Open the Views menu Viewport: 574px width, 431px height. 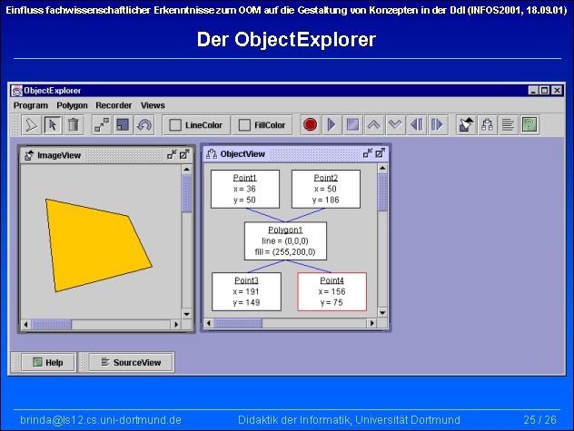pyautogui.click(x=153, y=105)
